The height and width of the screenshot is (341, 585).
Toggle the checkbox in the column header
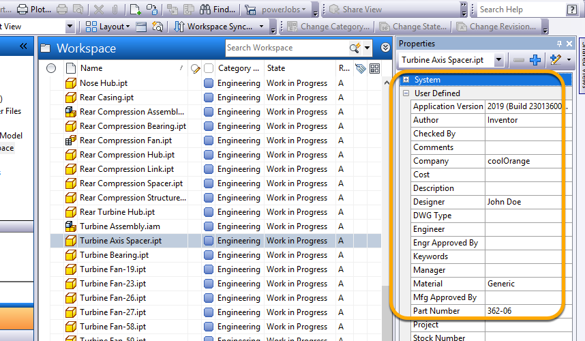pyautogui.click(x=209, y=68)
